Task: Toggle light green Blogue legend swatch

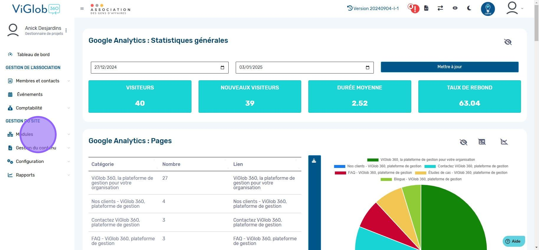Action: (386, 179)
